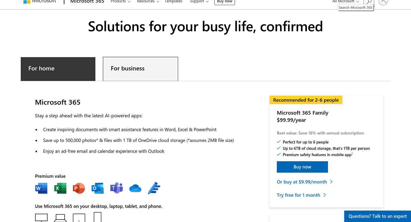Open Questions? Talk to an expert chat
The height and width of the screenshot is (222, 411).
click(378, 216)
